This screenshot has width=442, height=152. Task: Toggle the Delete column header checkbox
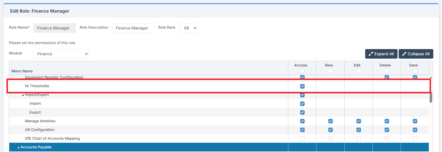click(387, 71)
